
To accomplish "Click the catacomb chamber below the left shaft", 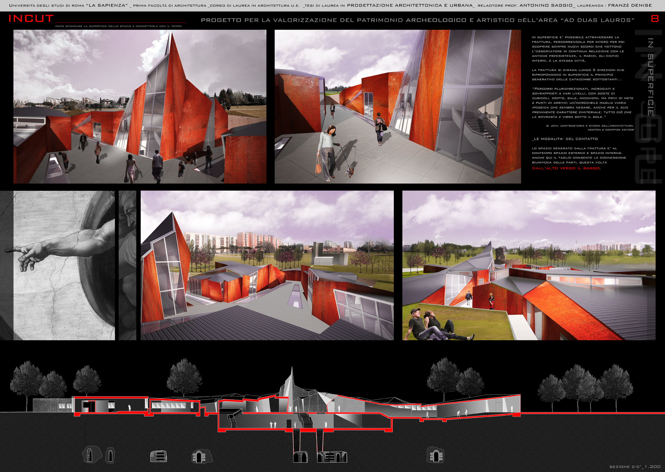I will pos(300,457).
